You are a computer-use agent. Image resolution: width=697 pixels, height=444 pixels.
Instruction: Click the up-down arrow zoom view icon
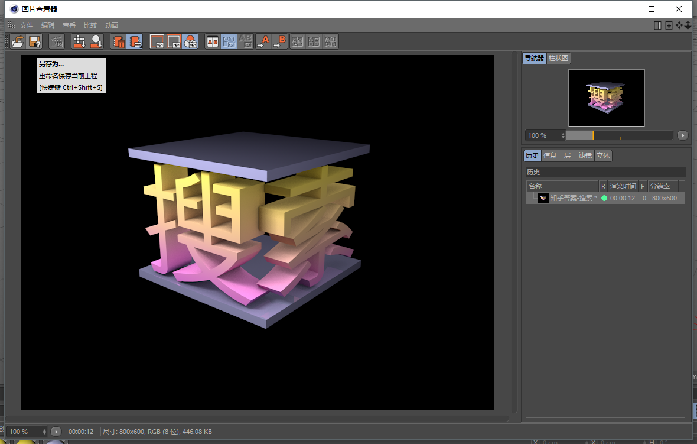tap(688, 25)
